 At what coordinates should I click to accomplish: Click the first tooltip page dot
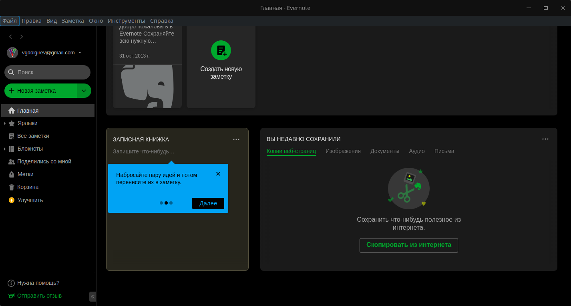coord(161,203)
